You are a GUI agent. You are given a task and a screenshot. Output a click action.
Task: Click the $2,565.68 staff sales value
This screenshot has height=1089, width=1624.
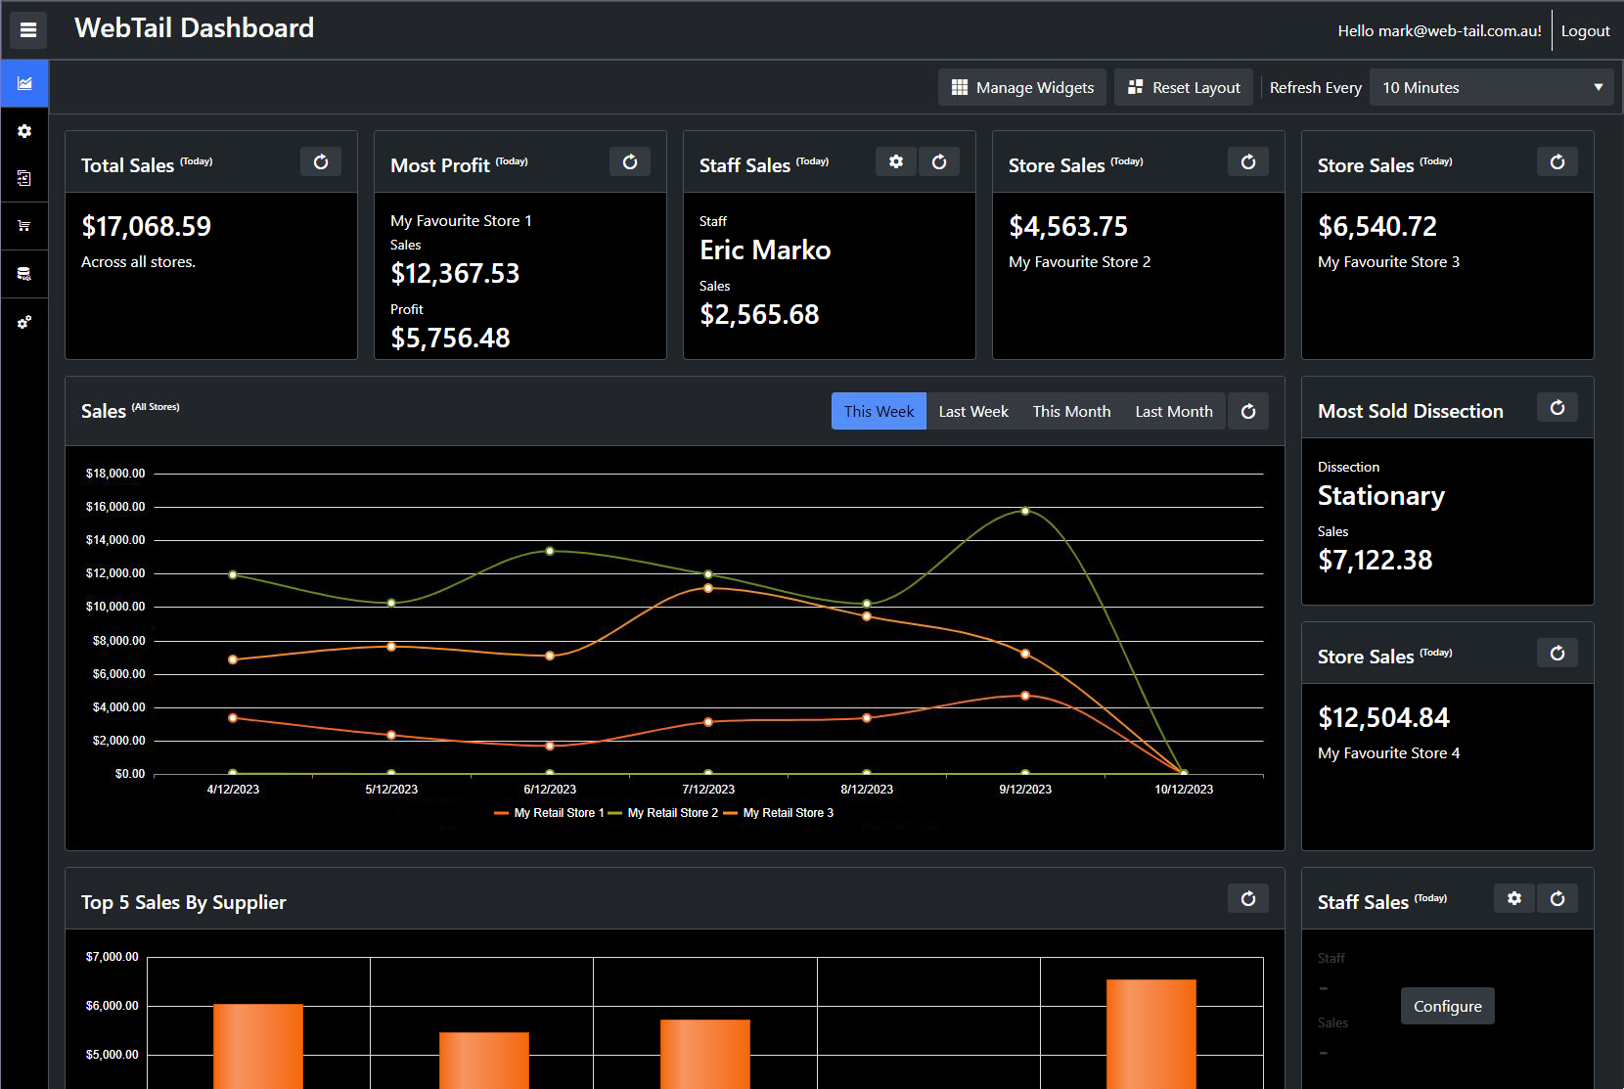tap(759, 315)
